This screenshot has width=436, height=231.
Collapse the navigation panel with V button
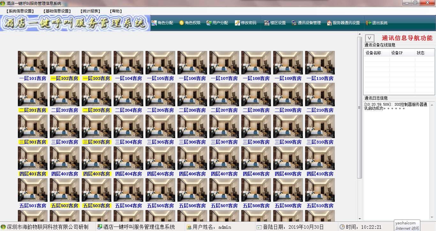369,38
